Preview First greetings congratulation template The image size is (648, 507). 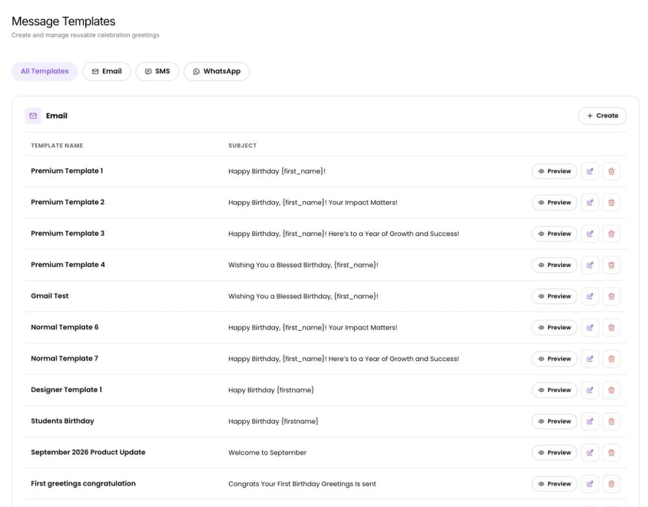[x=554, y=484]
